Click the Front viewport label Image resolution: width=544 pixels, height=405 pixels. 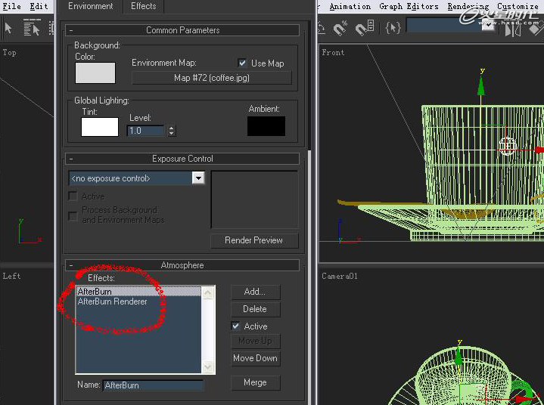tap(333, 53)
